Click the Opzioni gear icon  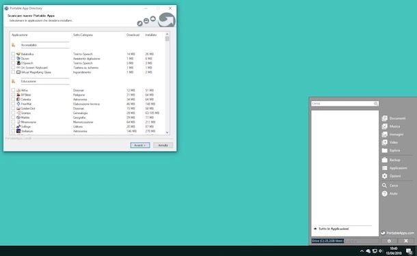point(385,176)
